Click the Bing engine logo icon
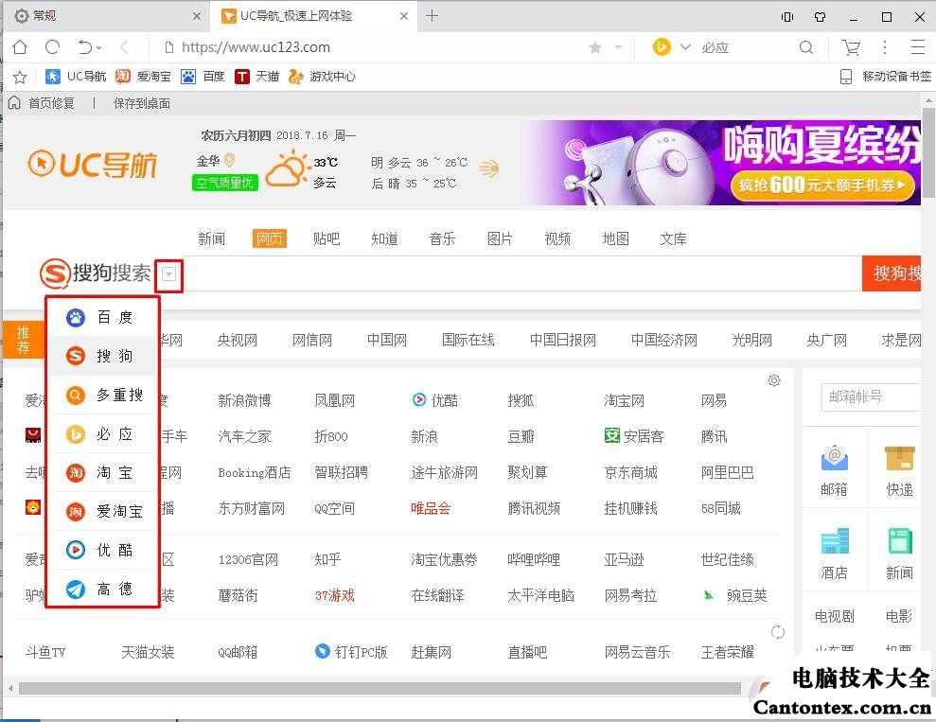The image size is (936, 722). (662, 47)
